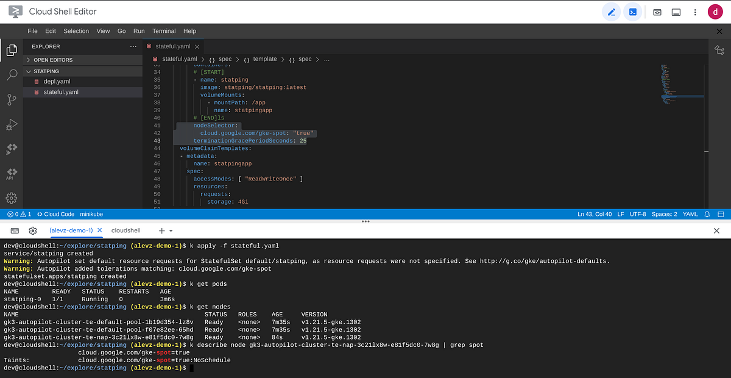Screen dimensions: 731x378
Task: Open the terminal settings gear
Action: (x=33, y=230)
